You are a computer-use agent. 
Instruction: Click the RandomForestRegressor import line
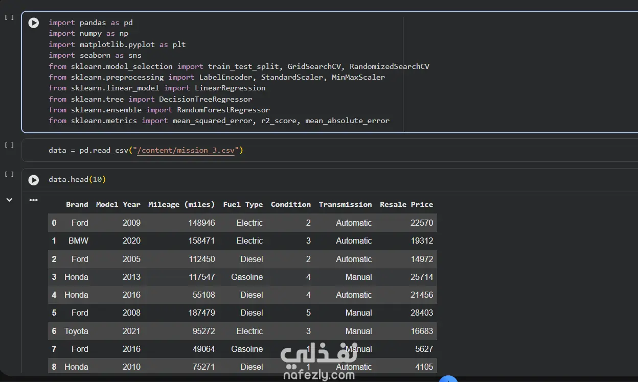[159, 110]
